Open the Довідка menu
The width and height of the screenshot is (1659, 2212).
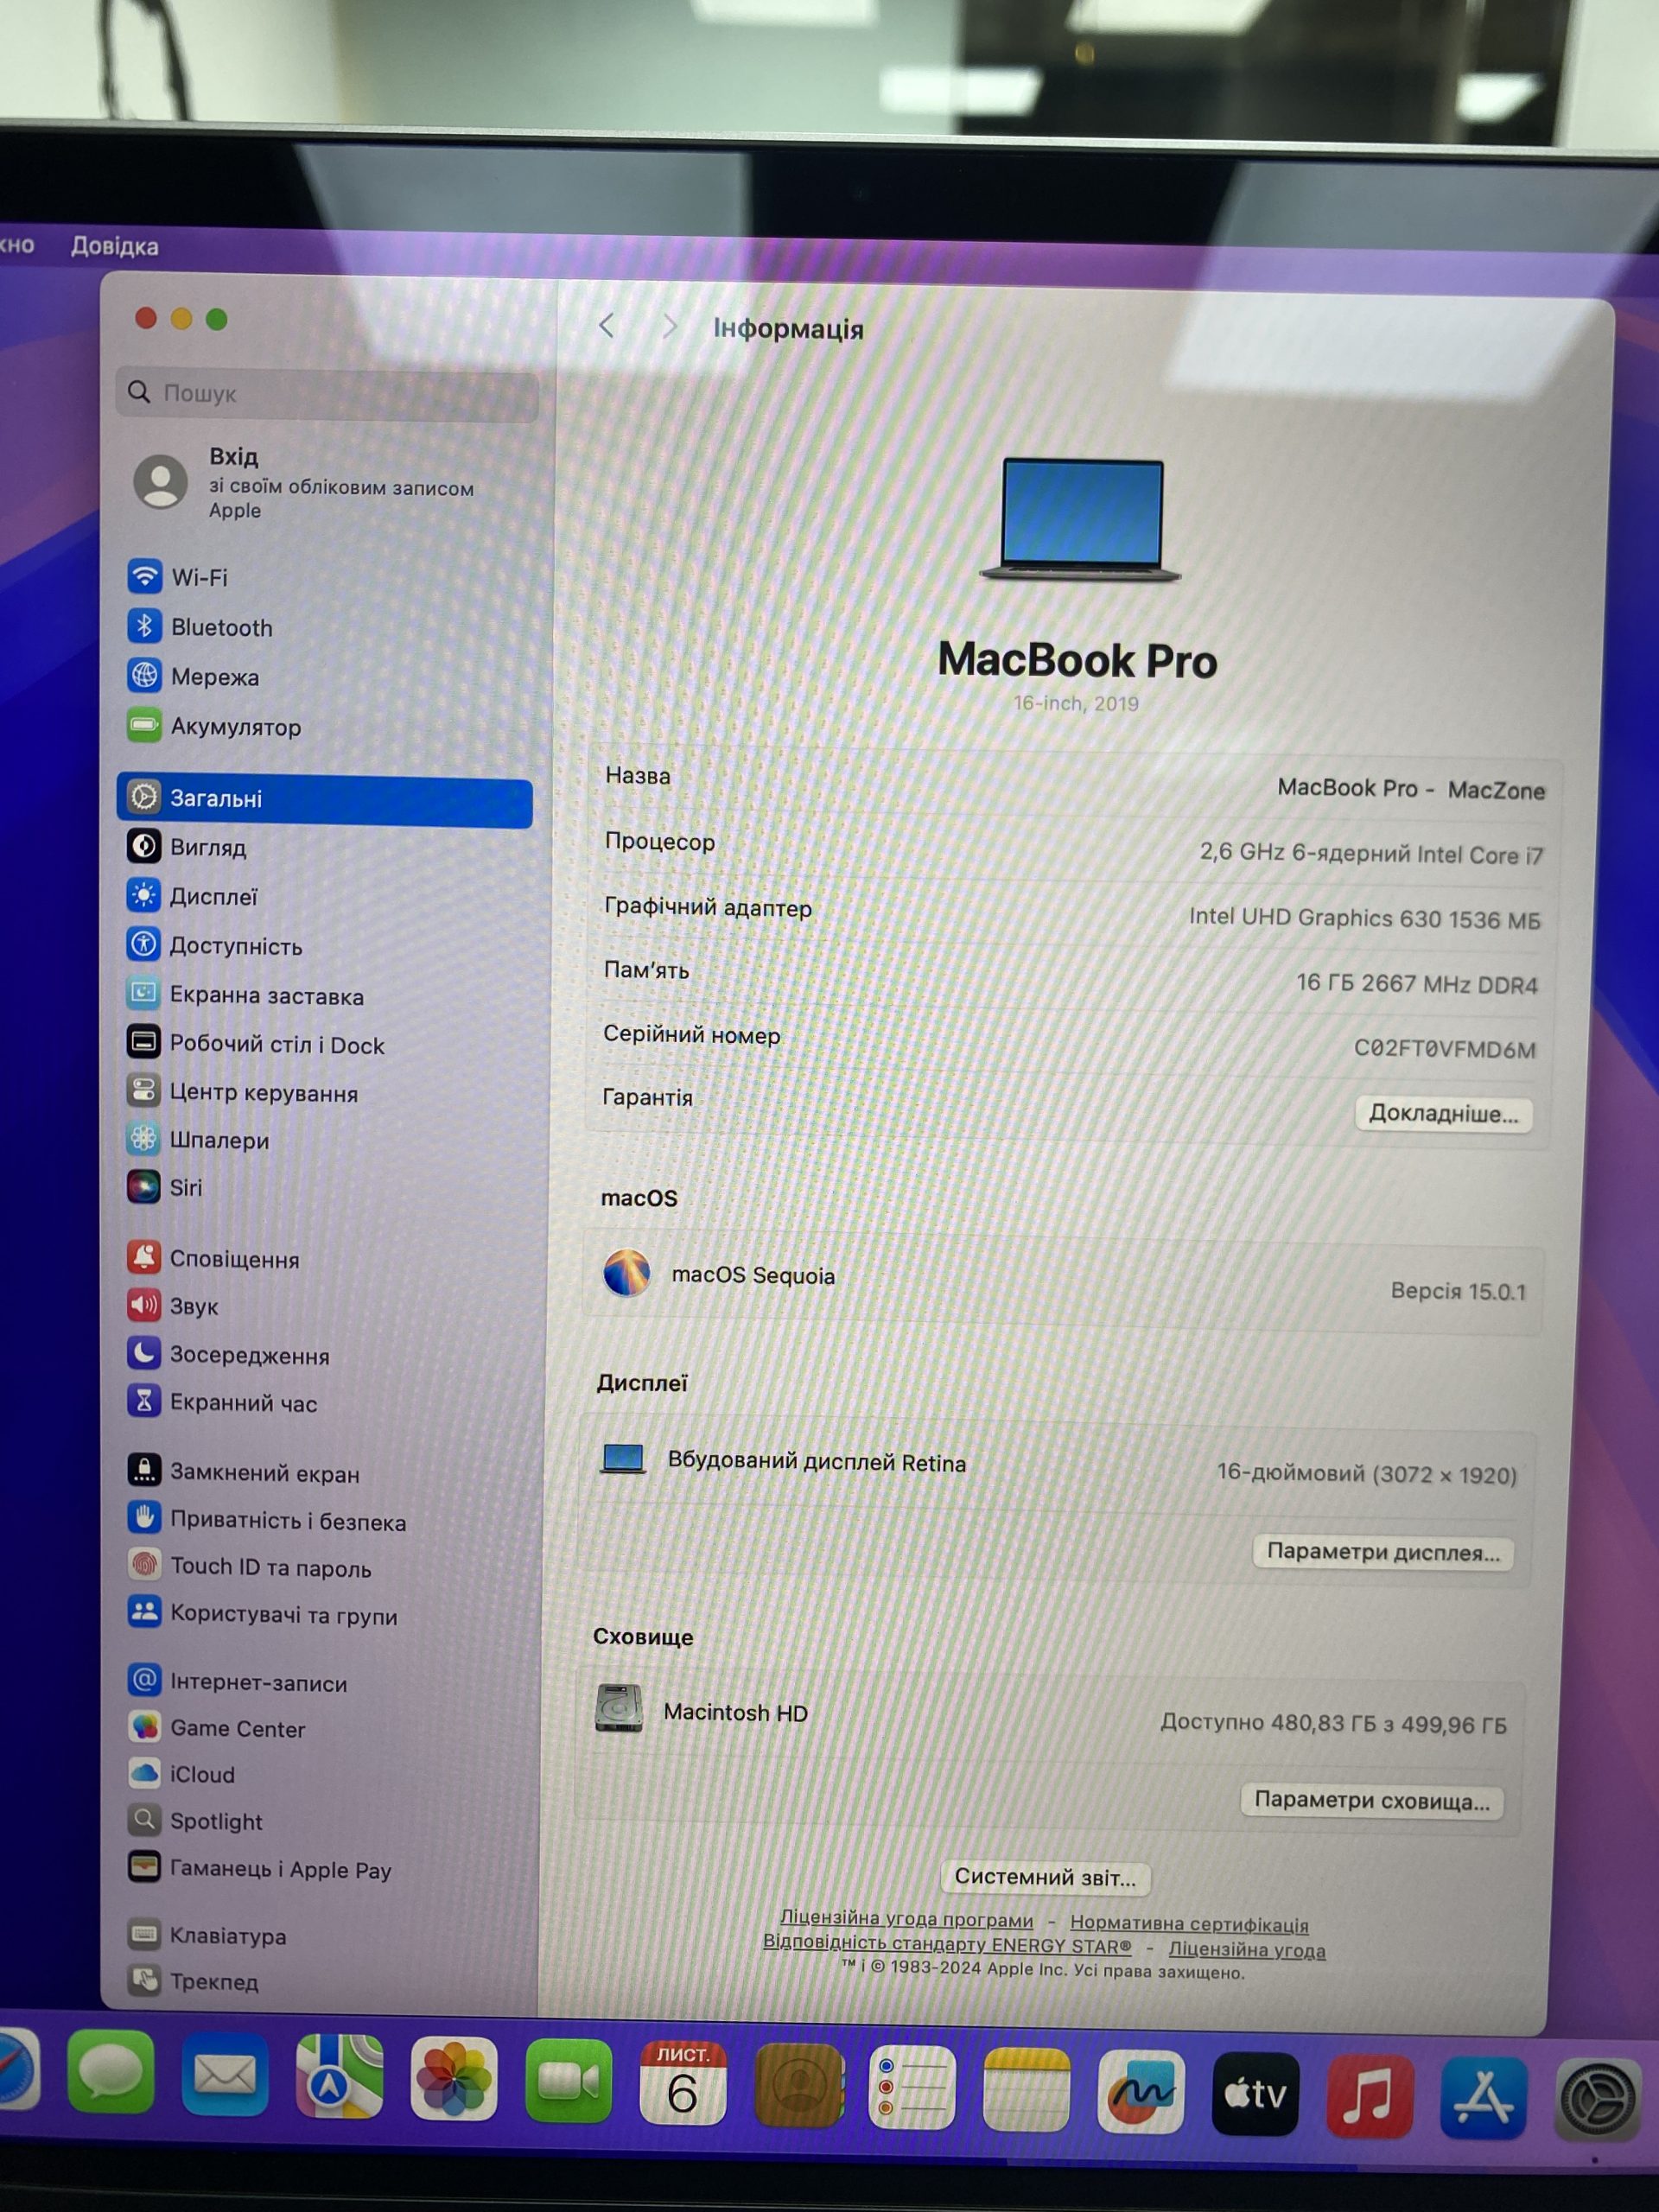coord(115,246)
